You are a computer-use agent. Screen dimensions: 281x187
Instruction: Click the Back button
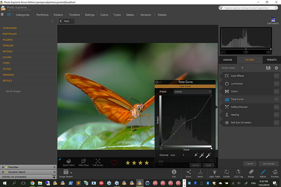click(x=64, y=21)
